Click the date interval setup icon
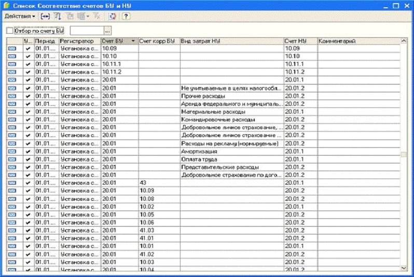This screenshot has height=277, width=414. click(45, 17)
